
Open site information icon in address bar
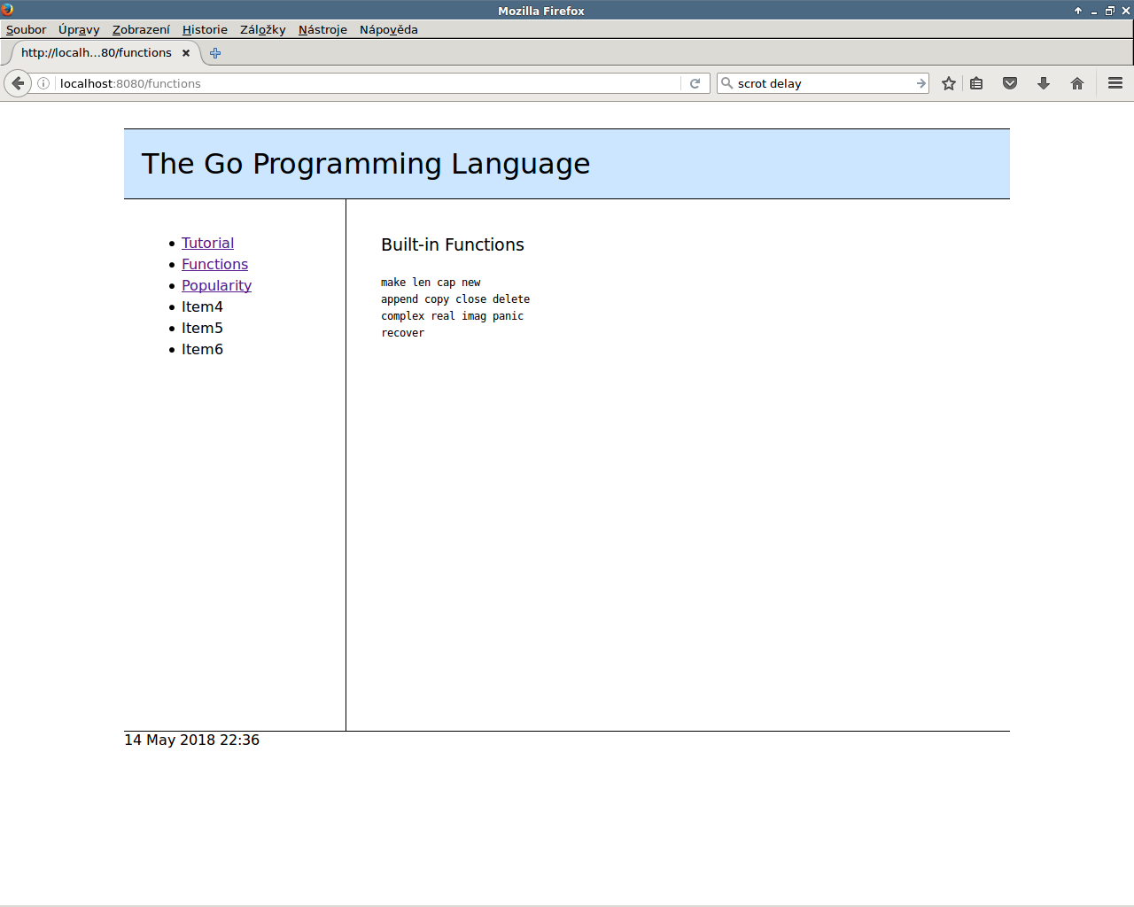(x=43, y=83)
